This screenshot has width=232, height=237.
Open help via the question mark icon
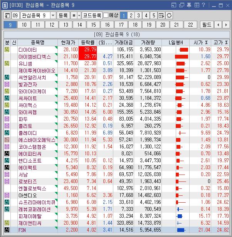point(203,5)
